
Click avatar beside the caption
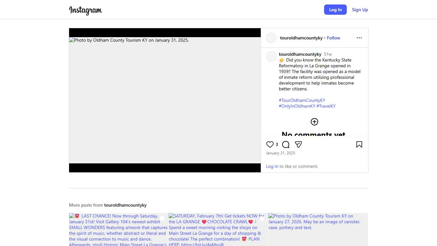(x=271, y=56)
